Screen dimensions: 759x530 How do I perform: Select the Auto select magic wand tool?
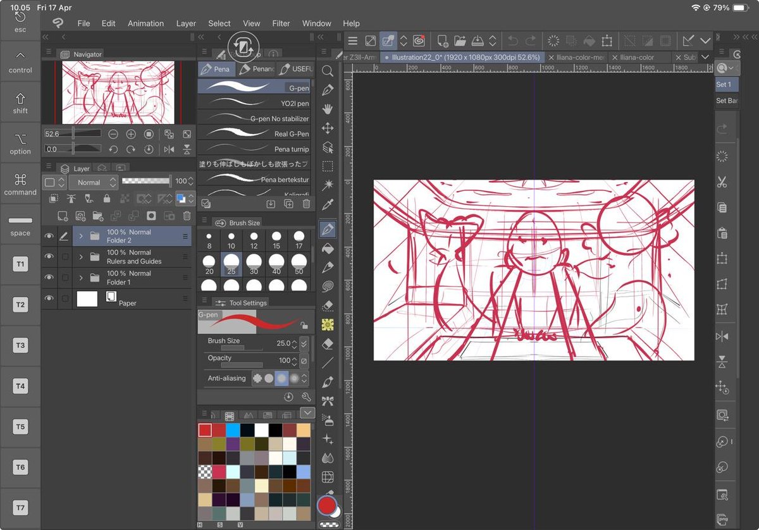pos(328,185)
